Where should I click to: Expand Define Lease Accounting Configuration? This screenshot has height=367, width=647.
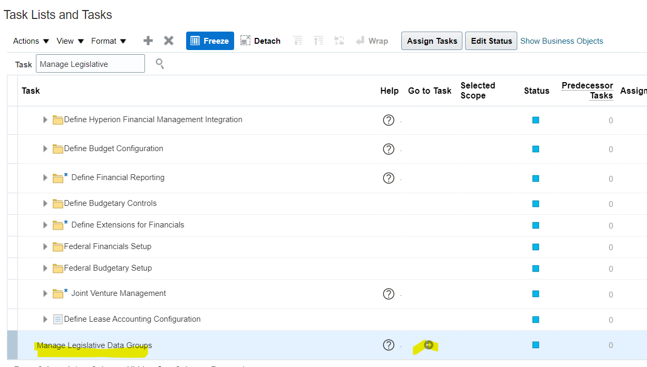tap(45, 319)
